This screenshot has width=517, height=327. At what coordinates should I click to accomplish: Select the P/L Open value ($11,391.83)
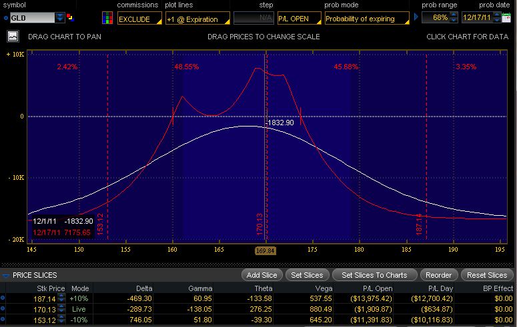click(x=371, y=320)
